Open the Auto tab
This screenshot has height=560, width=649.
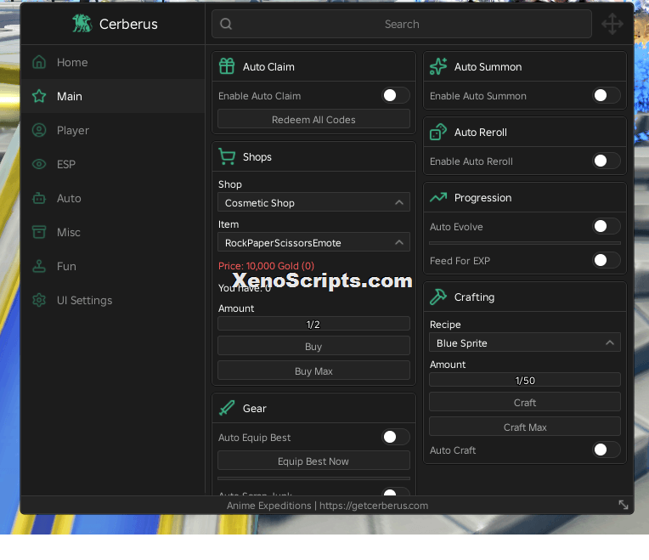click(x=113, y=198)
